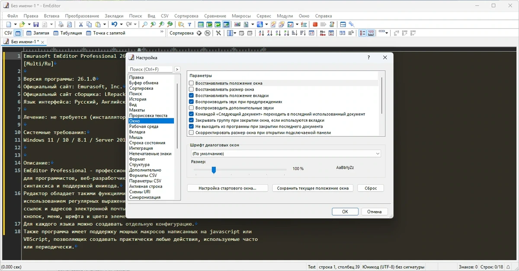Switch to the «Без имени-1» document tab
This screenshot has width=519, height=271.
pyautogui.click(x=24, y=42)
